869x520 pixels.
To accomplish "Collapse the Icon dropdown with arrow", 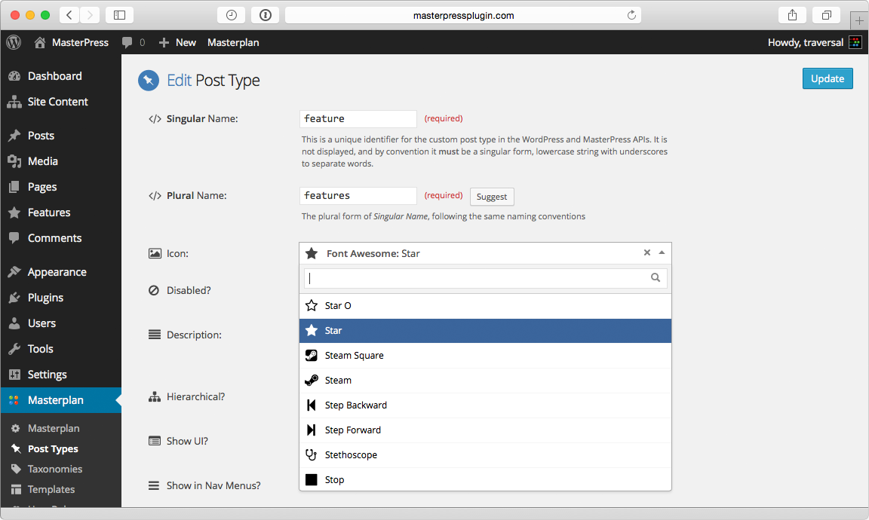I will [x=662, y=252].
